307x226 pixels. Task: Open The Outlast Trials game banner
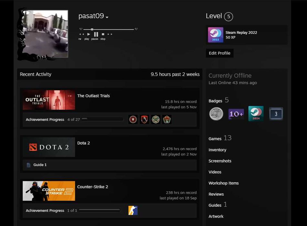pos(49,100)
